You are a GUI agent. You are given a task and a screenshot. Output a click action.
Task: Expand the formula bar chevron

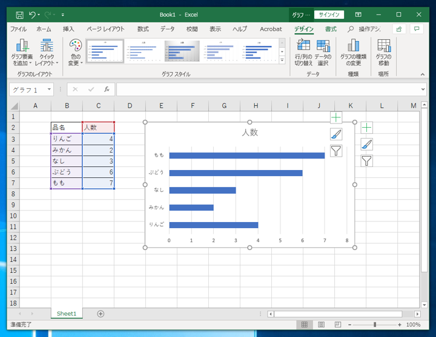click(423, 90)
